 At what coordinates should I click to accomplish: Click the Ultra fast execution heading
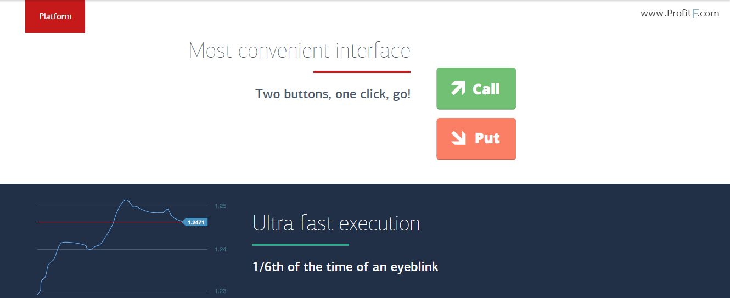tap(336, 223)
